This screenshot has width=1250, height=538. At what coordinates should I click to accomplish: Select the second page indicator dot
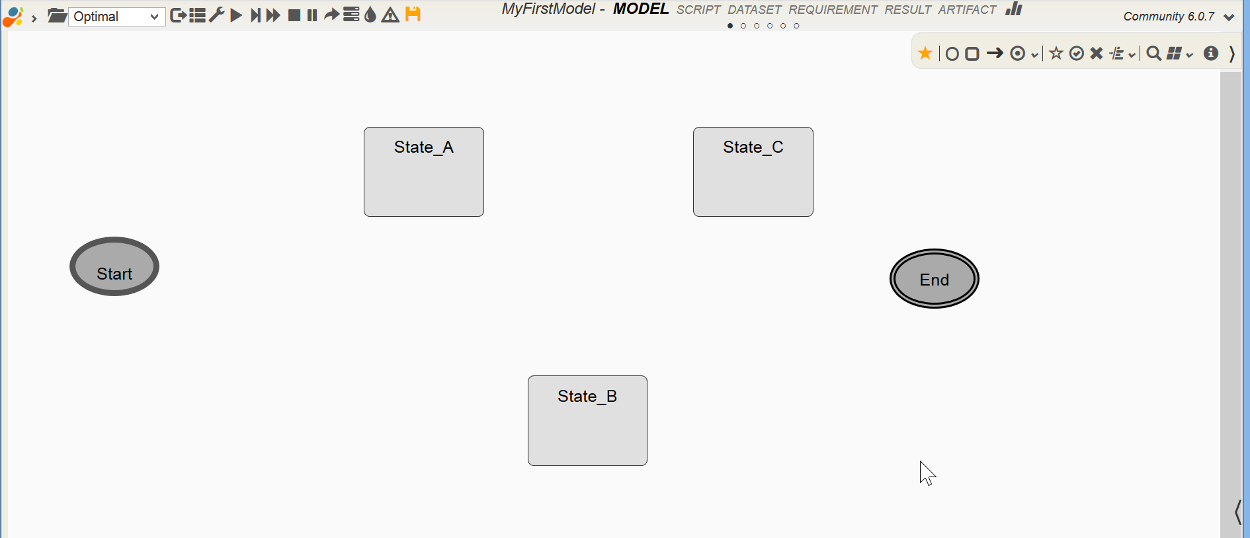[743, 26]
